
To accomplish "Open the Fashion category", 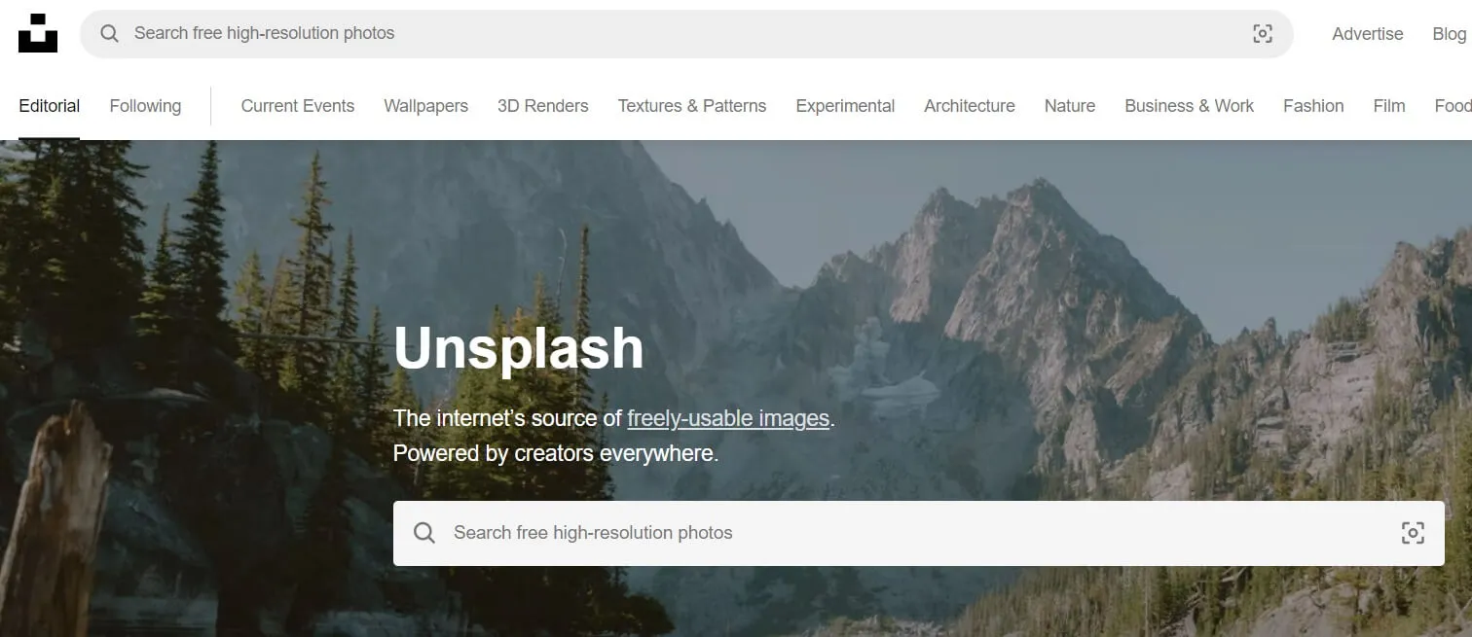I will tap(1313, 106).
